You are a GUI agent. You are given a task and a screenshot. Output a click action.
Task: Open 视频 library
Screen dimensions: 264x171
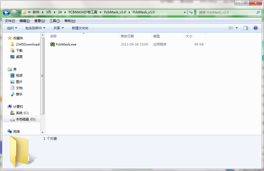17,76
